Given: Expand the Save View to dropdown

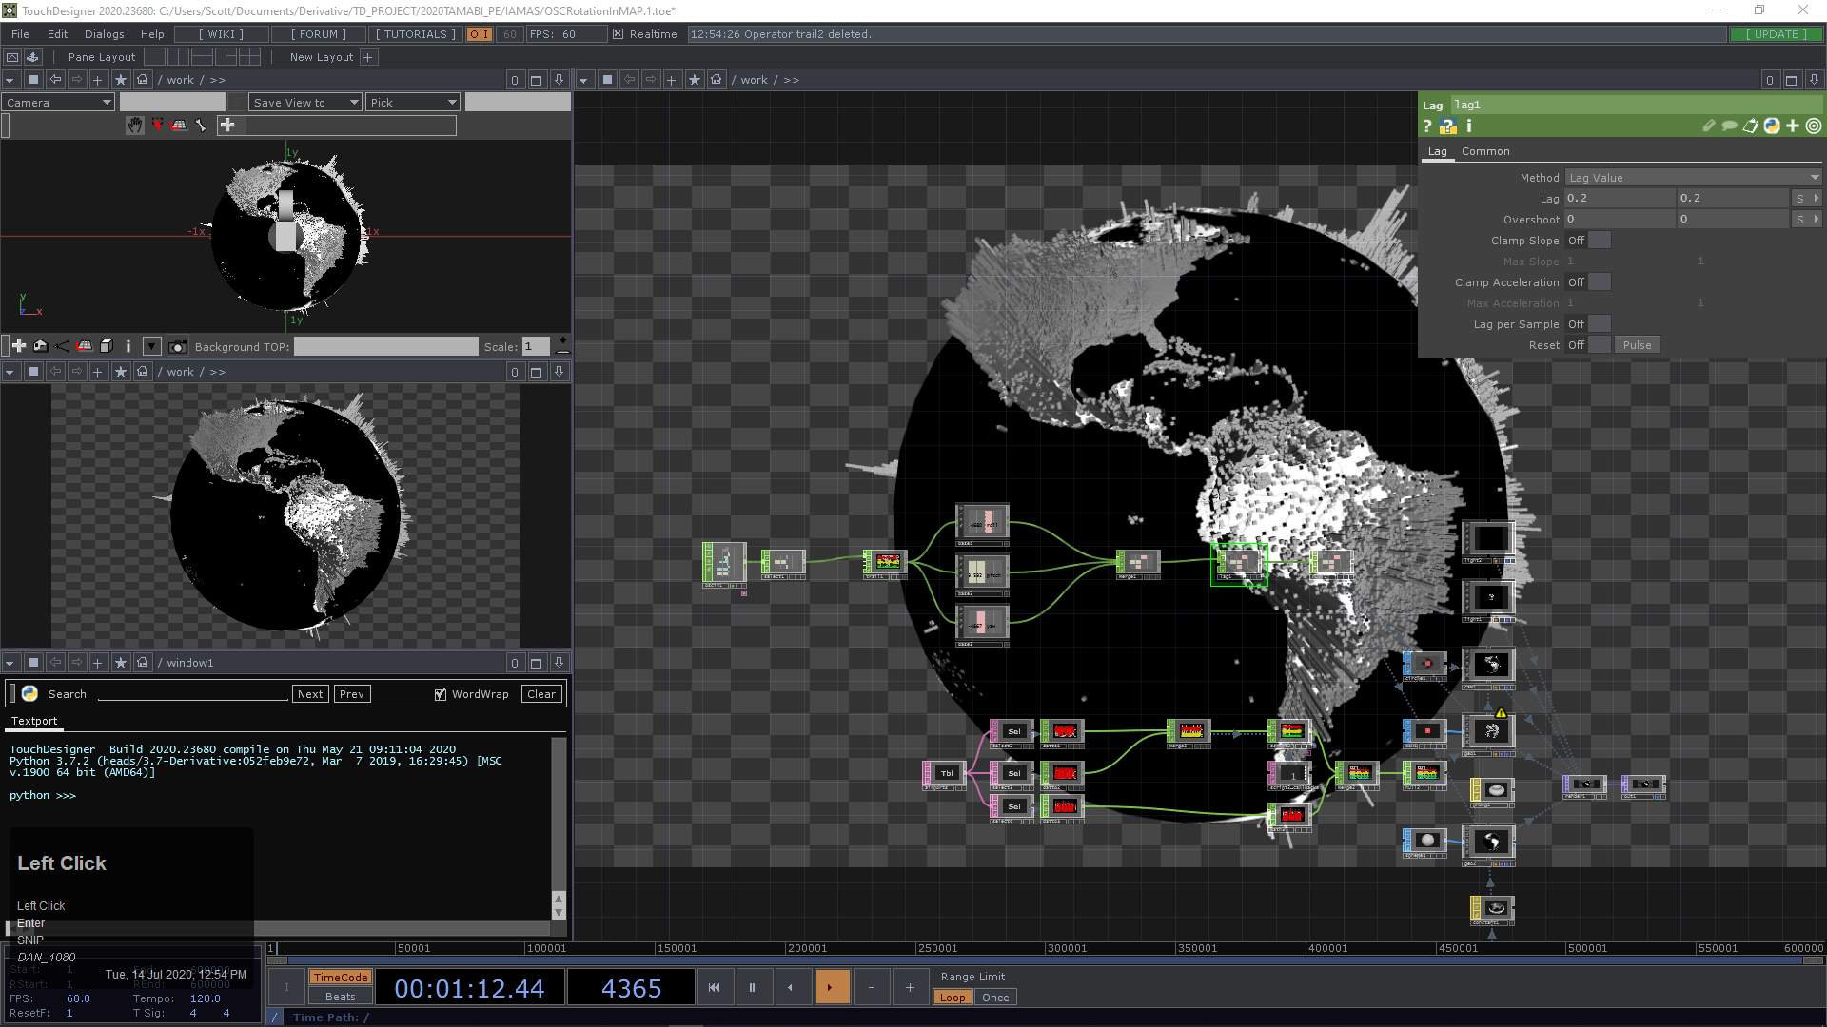Looking at the screenshot, I should (x=305, y=103).
